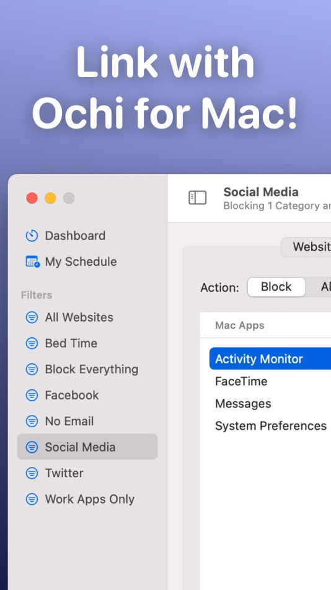Minimize the window with the yellow button
This screenshot has width=331, height=590.
coord(50,198)
